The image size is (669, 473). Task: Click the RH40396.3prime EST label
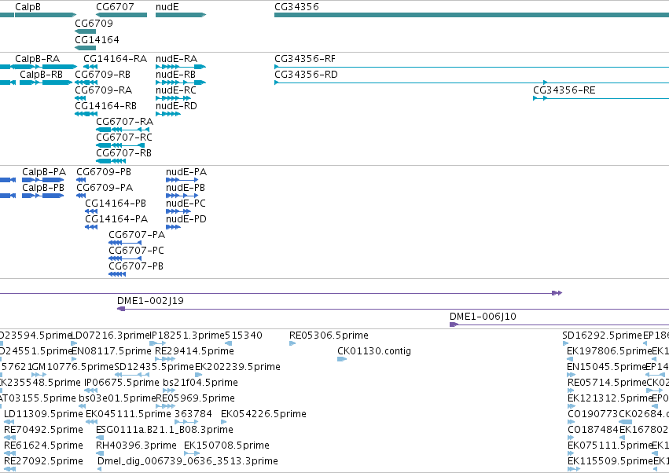(x=136, y=445)
